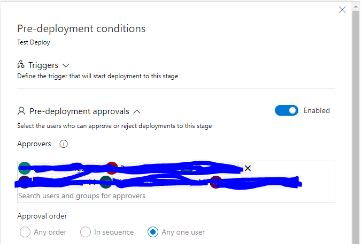The image size is (362, 248).
Task: Click the leftmost purple avatar in second row
Action: (x=24, y=182)
